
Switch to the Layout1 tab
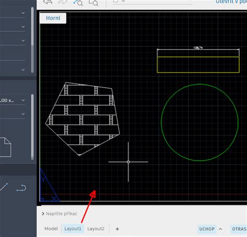(x=72, y=229)
